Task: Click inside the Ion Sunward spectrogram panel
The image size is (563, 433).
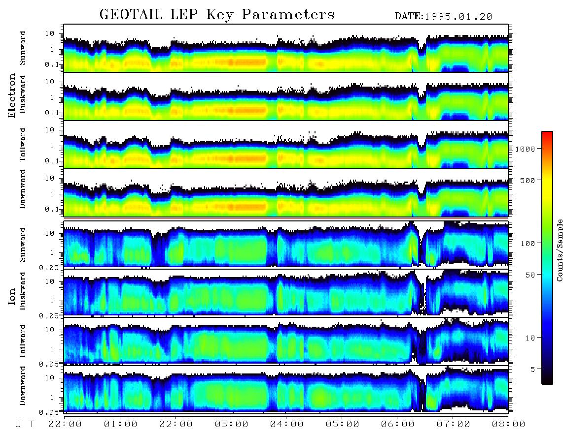Action: (286, 245)
